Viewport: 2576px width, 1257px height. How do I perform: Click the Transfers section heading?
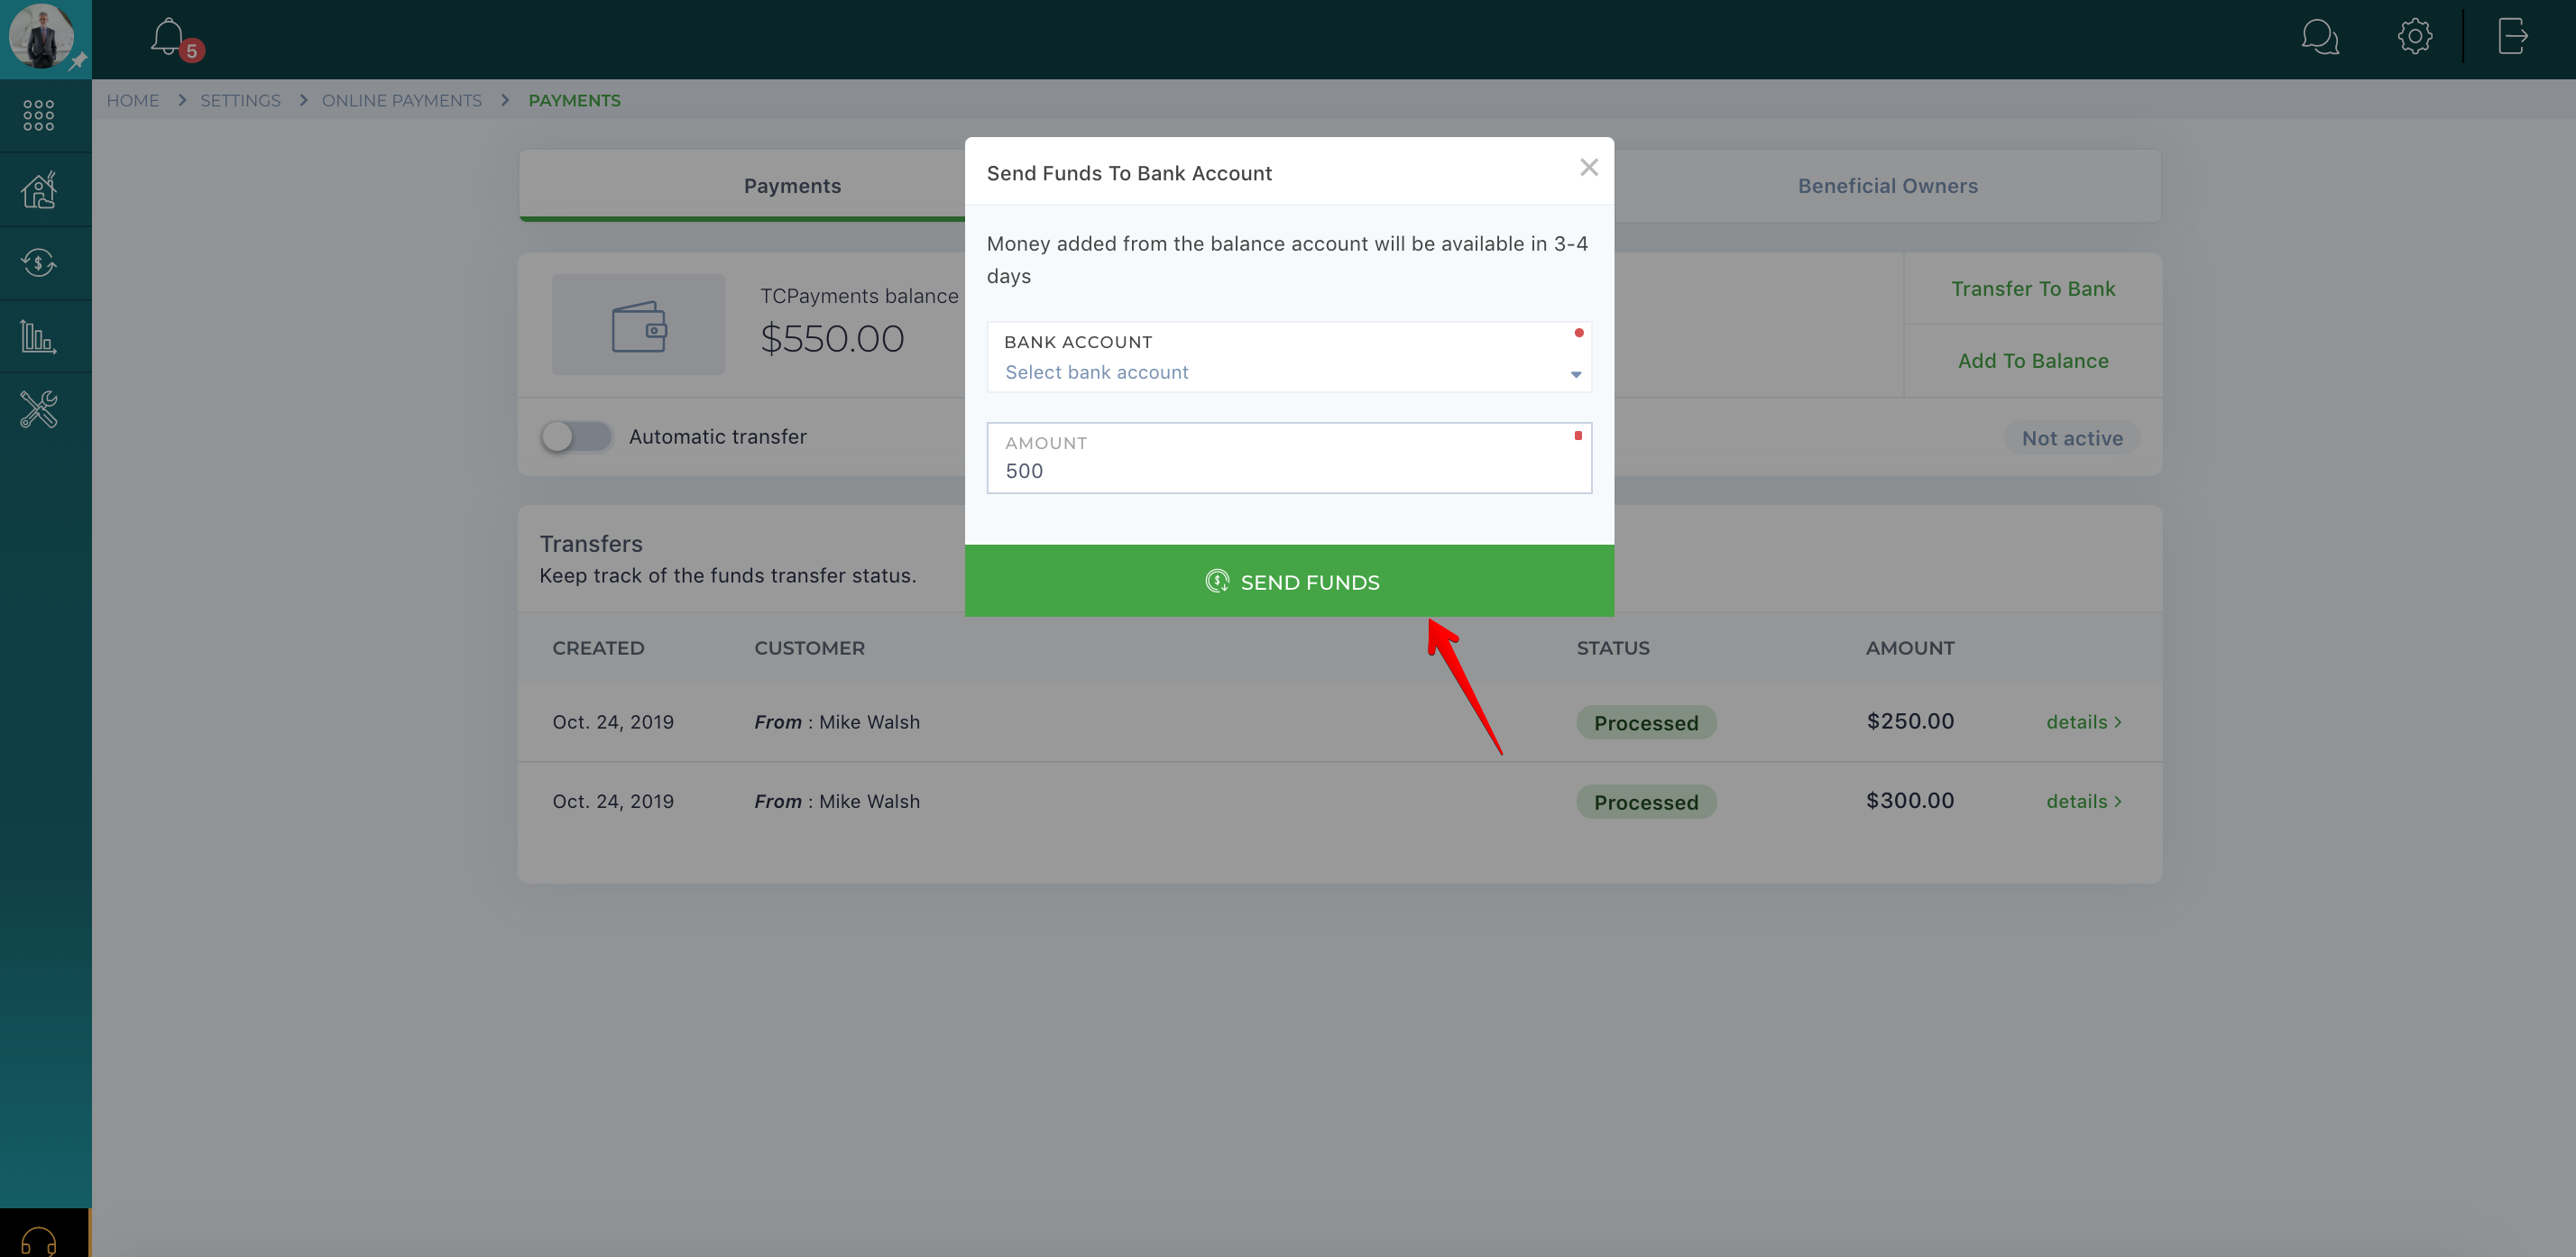(591, 544)
